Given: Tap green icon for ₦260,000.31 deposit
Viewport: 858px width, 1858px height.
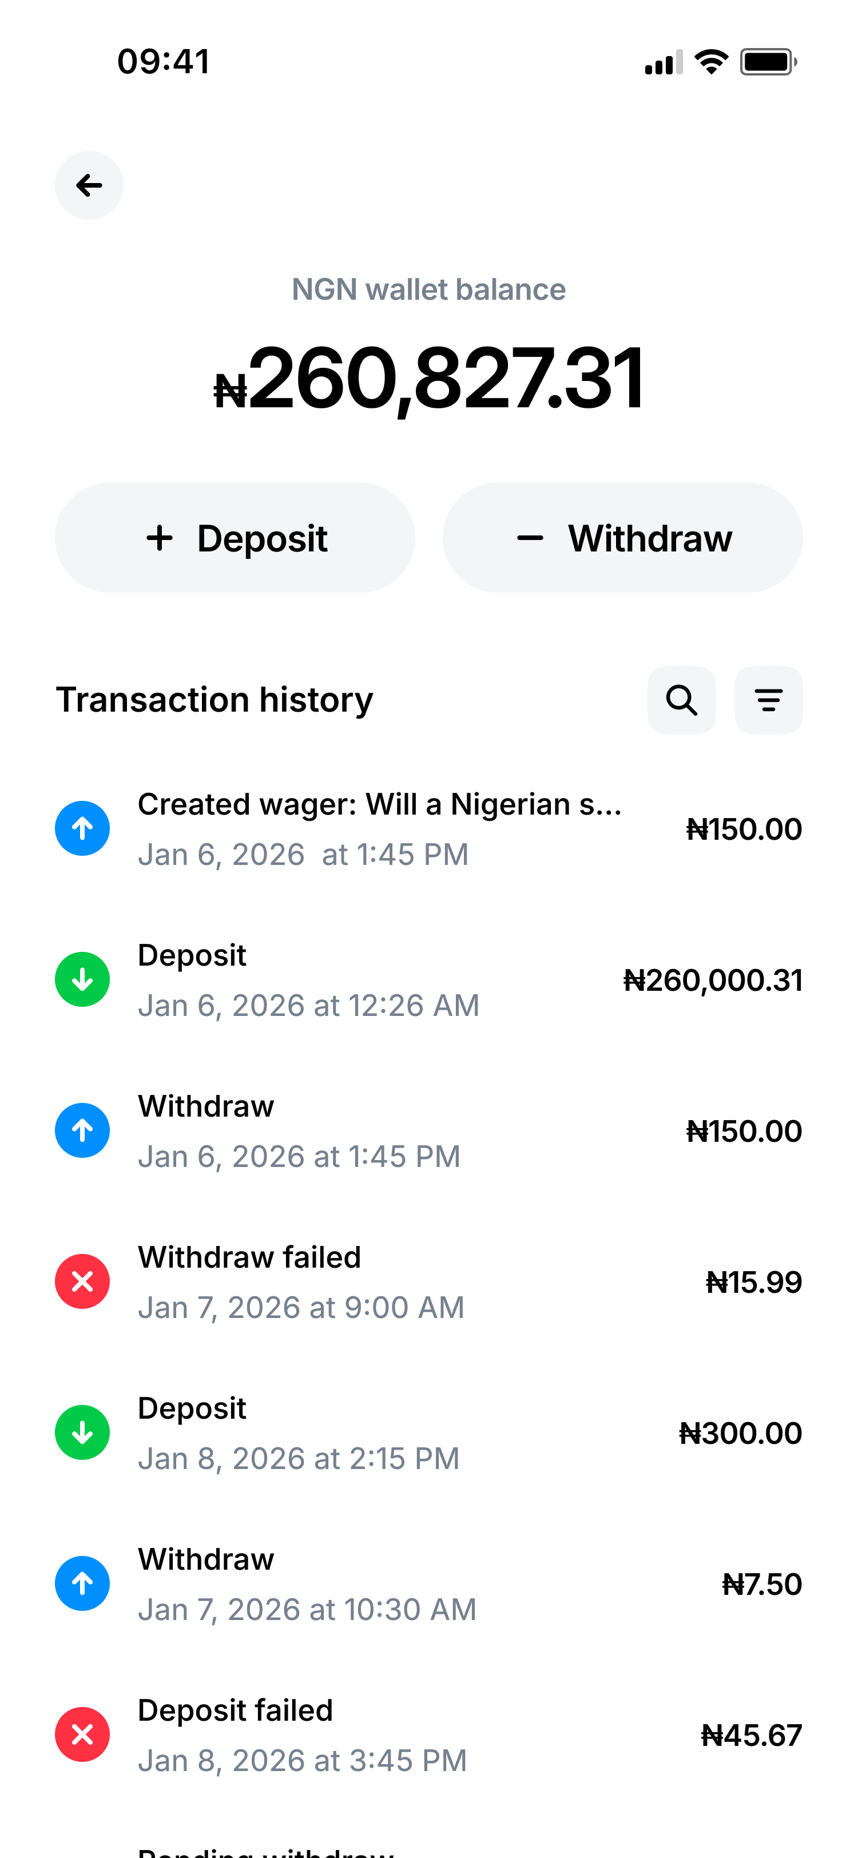Looking at the screenshot, I should 83,979.
